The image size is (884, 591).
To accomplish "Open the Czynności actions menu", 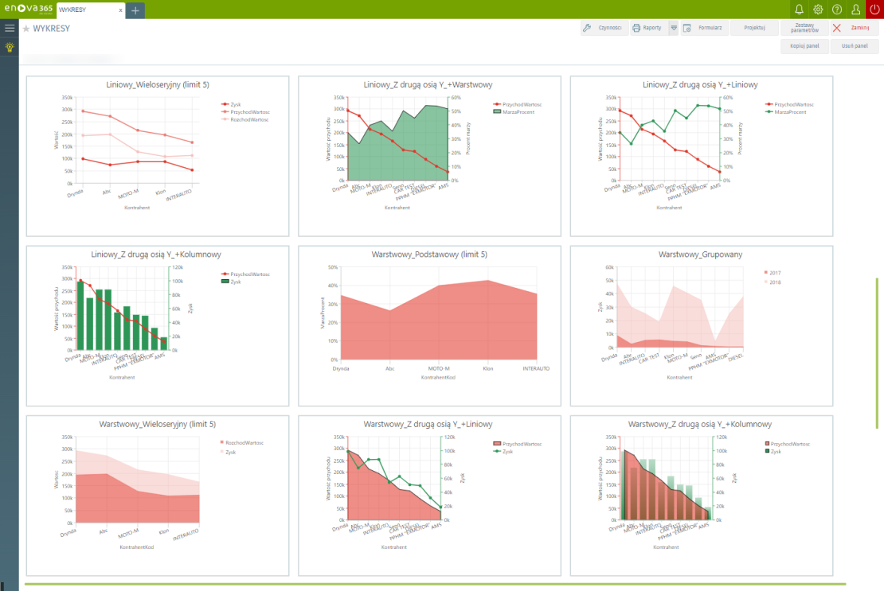I will click(604, 28).
